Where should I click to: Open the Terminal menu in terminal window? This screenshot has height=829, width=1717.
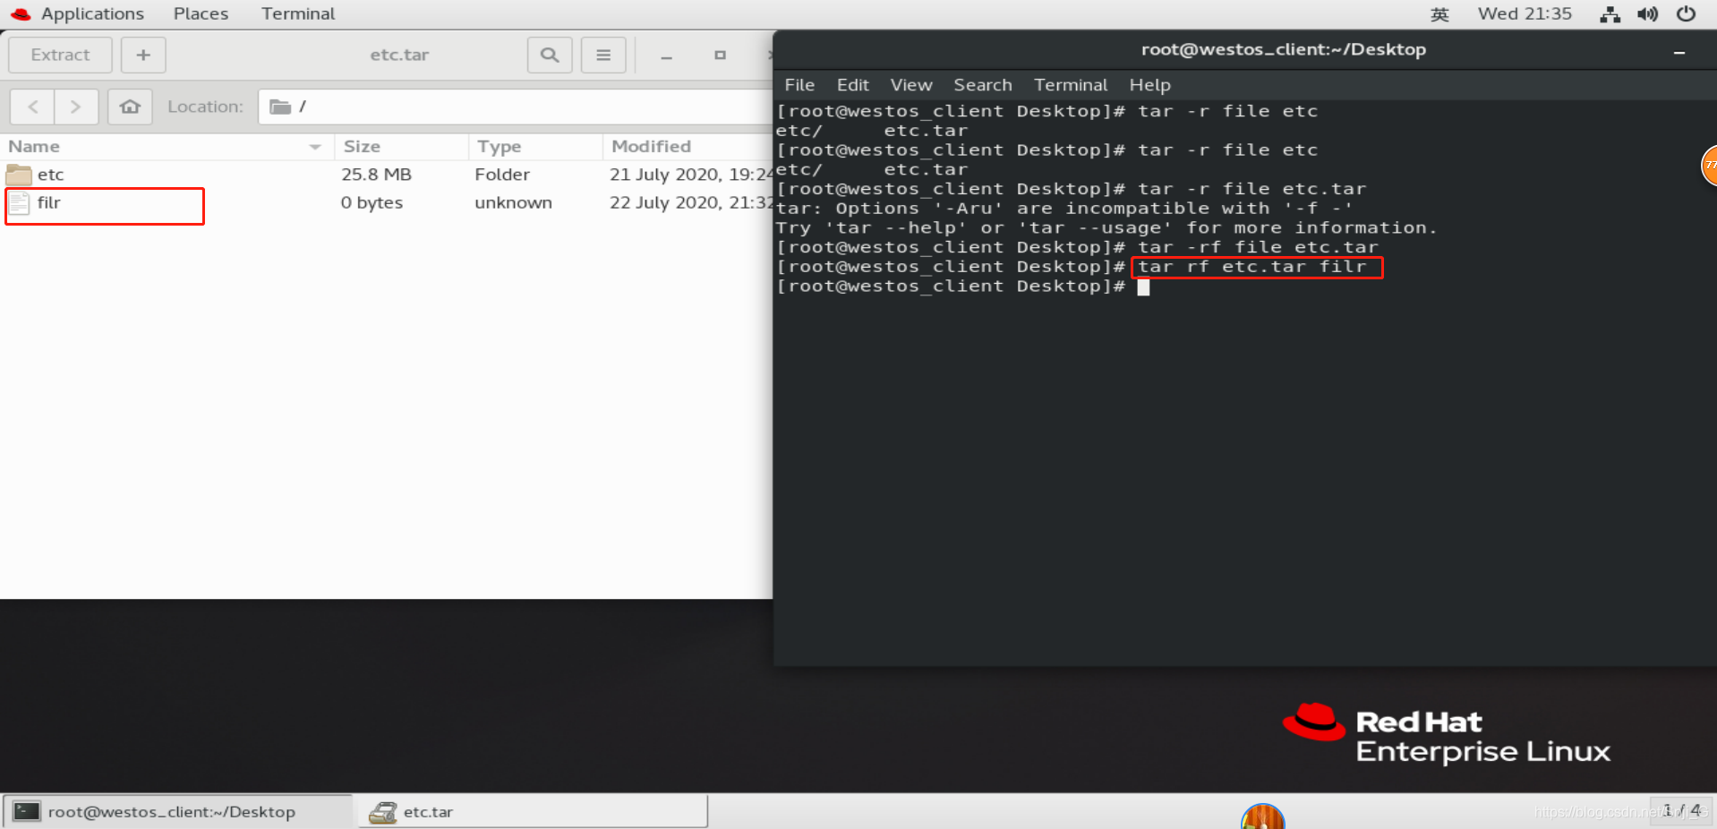1071,85
